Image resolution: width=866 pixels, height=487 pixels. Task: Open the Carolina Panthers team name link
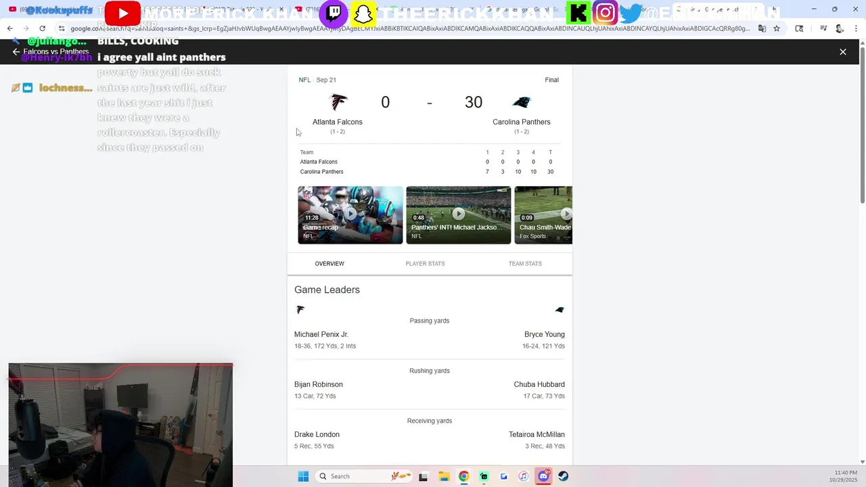(522, 122)
